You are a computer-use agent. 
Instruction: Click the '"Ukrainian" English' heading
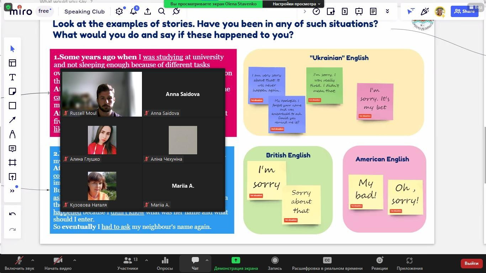coord(339,58)
